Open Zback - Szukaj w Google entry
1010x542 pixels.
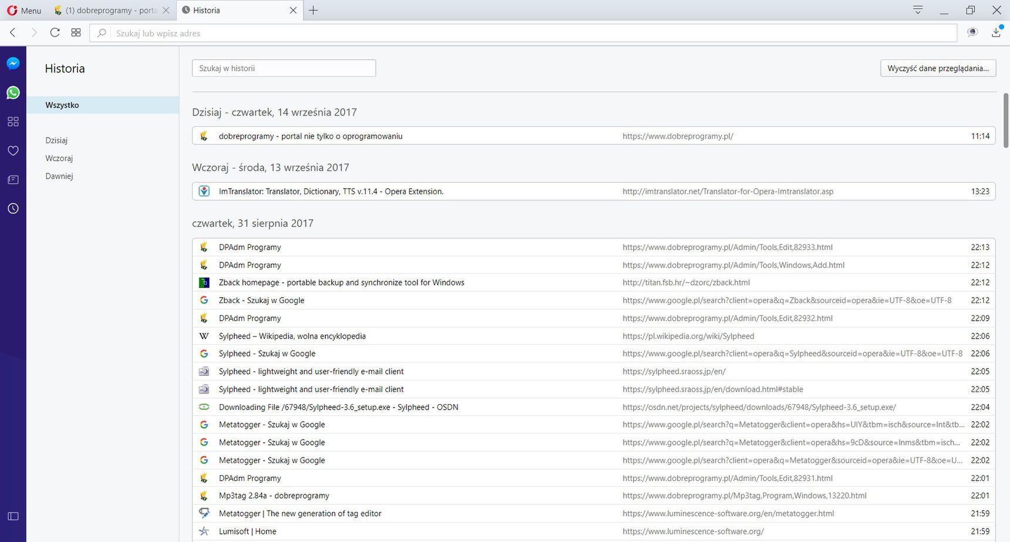(x=594, y=300)
